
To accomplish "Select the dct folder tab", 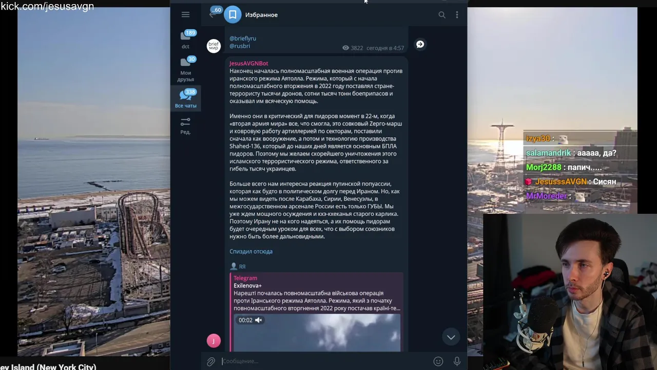I will coord(186,40).
